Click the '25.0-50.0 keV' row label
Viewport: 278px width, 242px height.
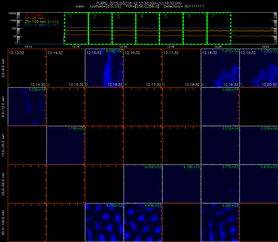point(3,184)
